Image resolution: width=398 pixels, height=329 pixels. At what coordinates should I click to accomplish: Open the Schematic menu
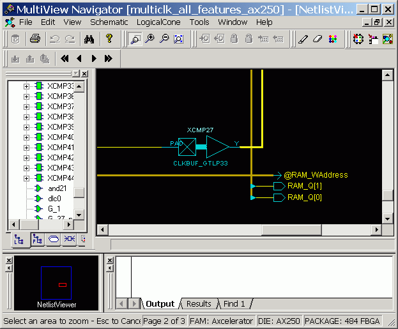pyautogui.click(x=109, y=22)
